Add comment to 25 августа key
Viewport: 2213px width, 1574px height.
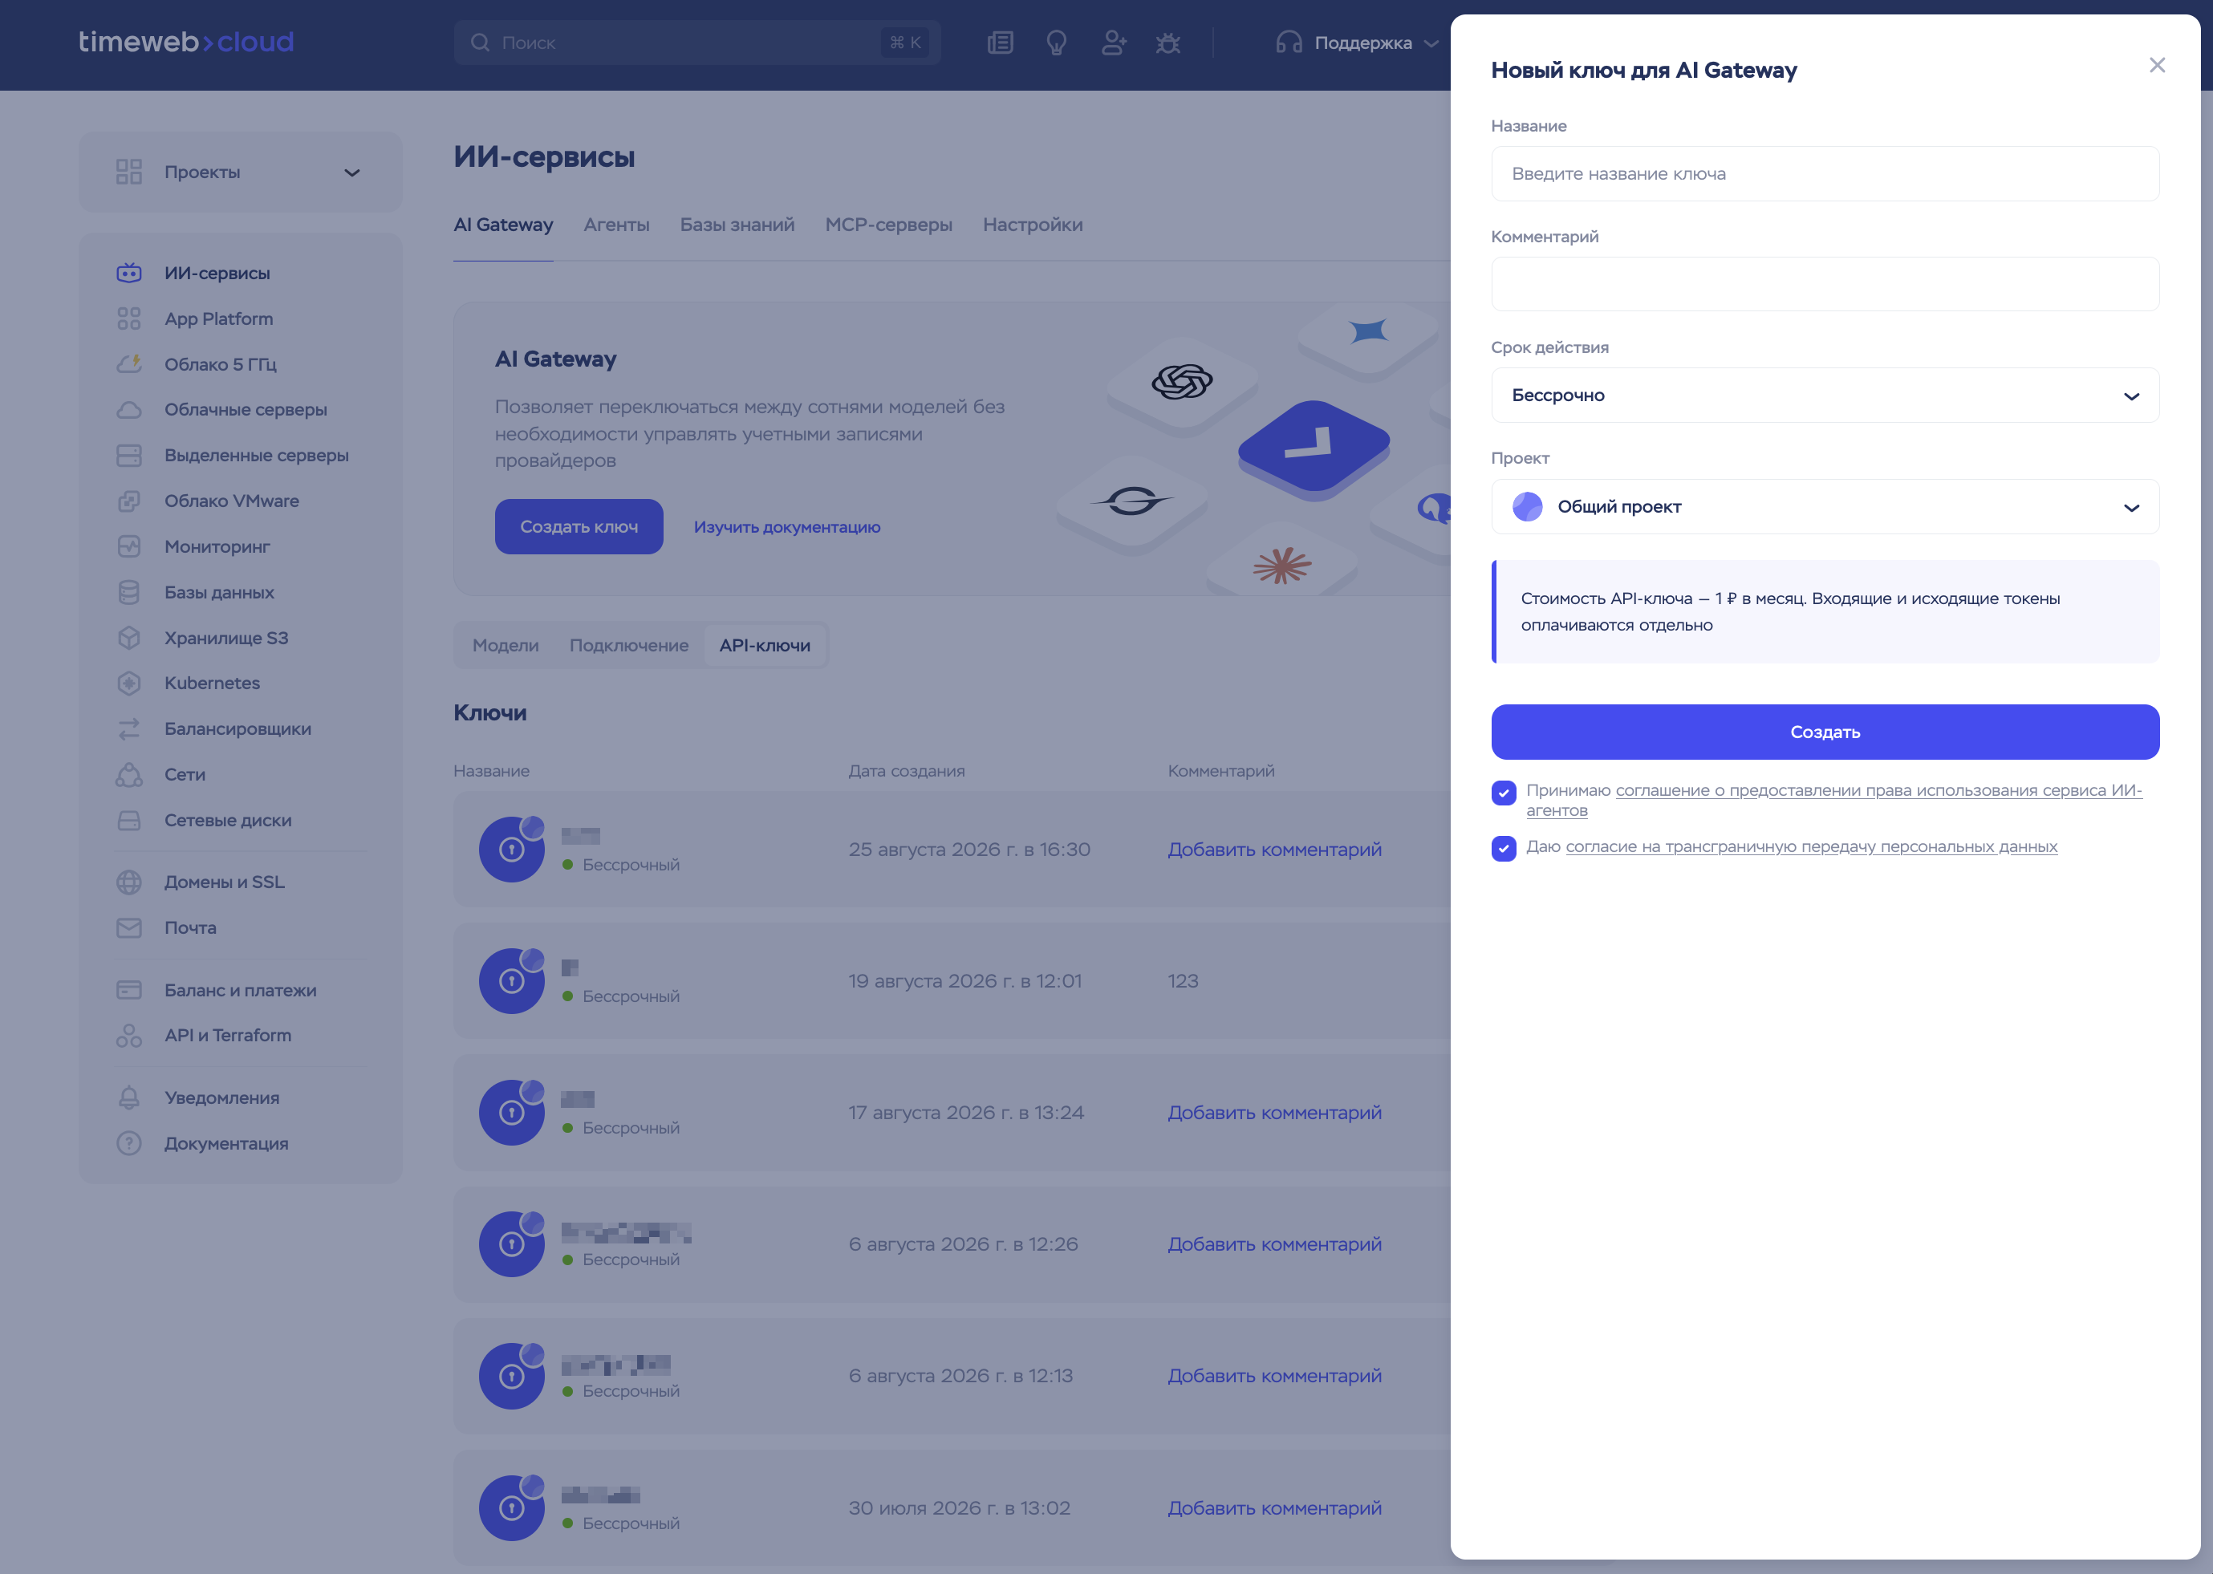pyautogui.click(x=1273, y=850)
